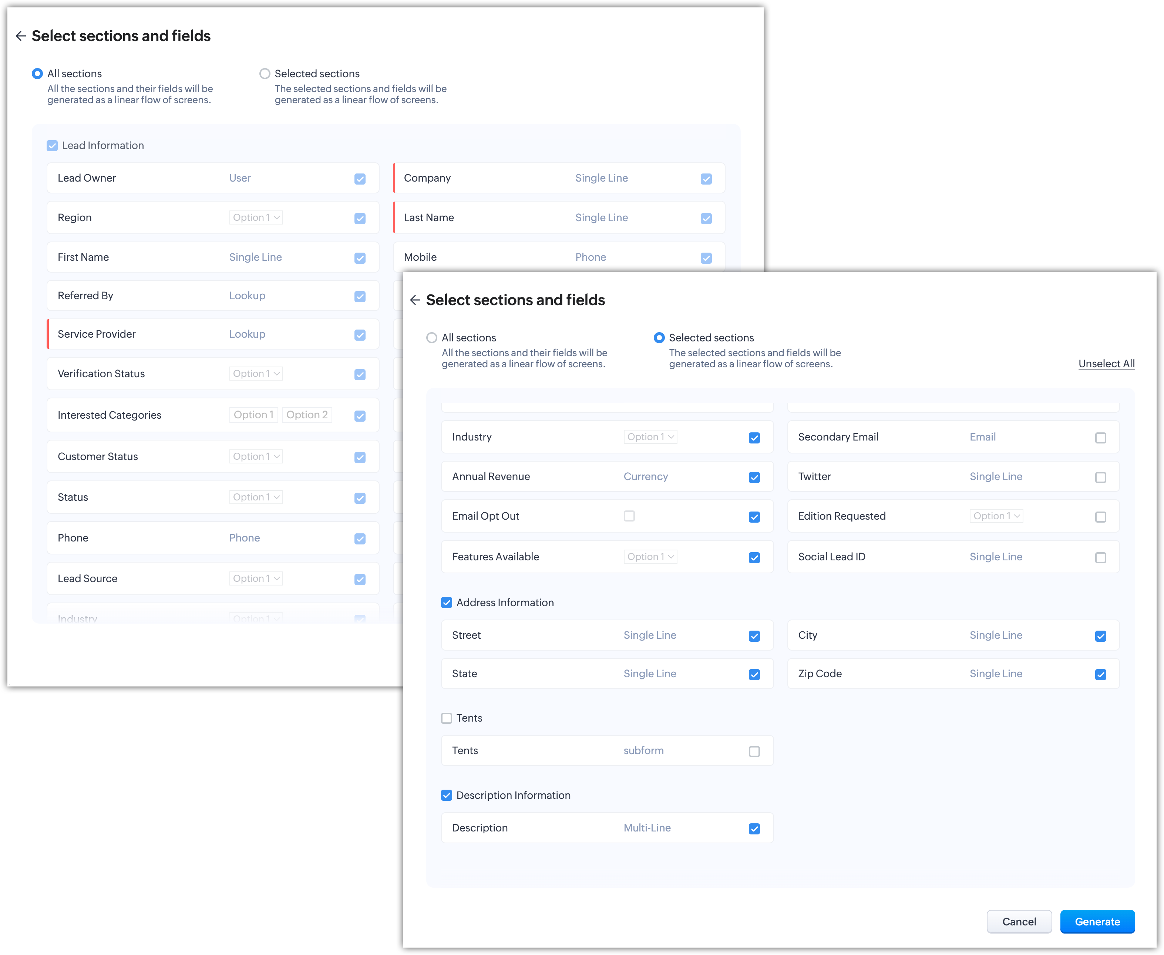Open the Edition Requested Option 1 dropdown
Viewport: 1164px width, 955px height.
pos(996,516)
